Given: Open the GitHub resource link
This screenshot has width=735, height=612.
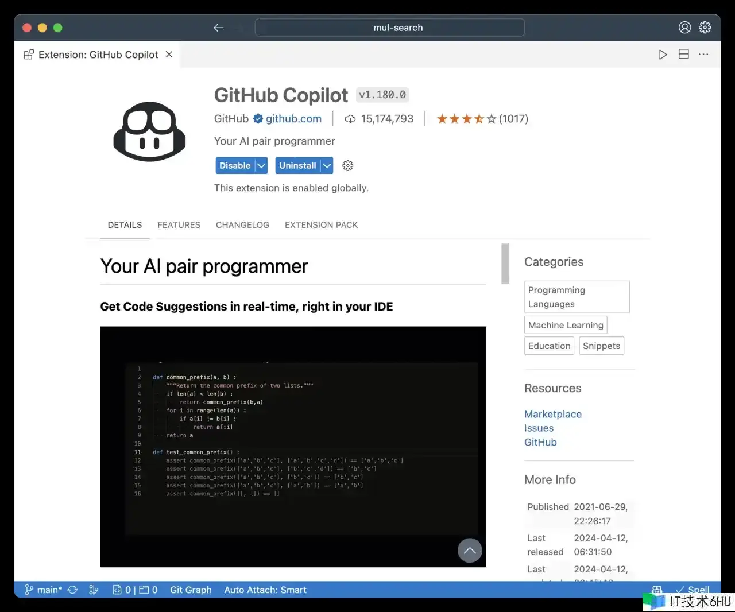Looking at the screenshot, I should point(540,442).
